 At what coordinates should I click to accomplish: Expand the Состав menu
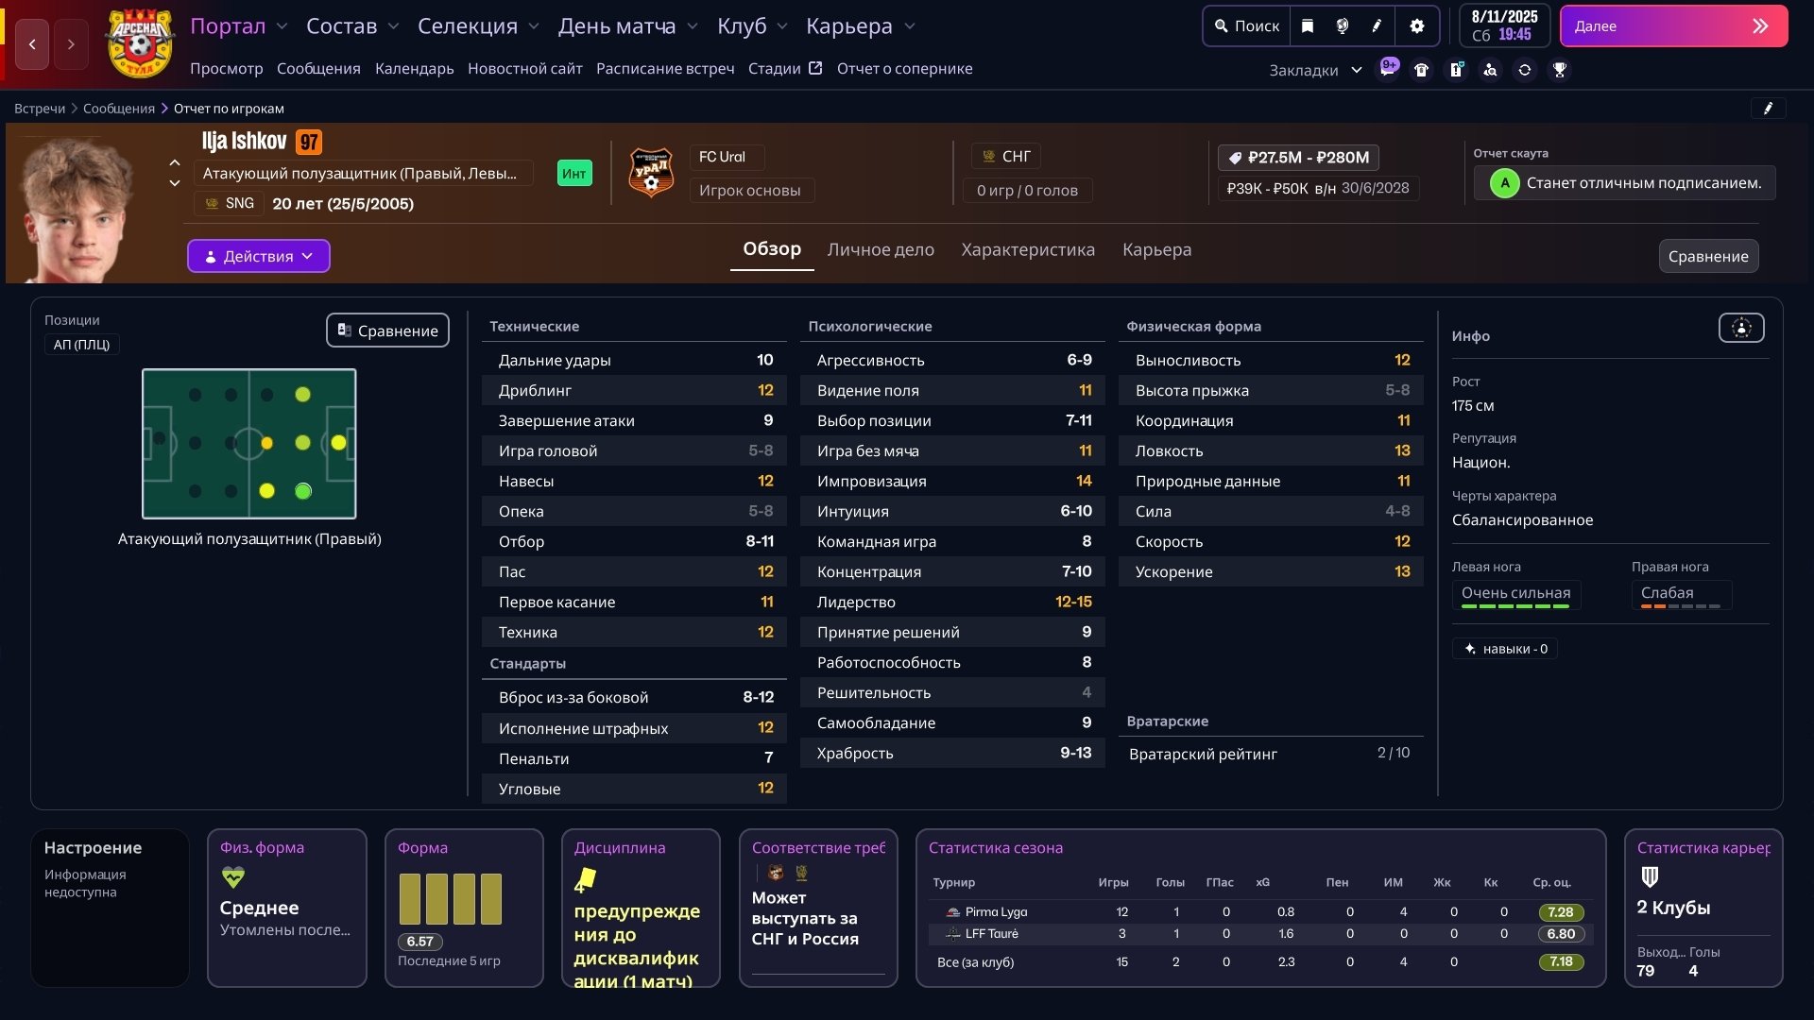click(x=352, y=26)
